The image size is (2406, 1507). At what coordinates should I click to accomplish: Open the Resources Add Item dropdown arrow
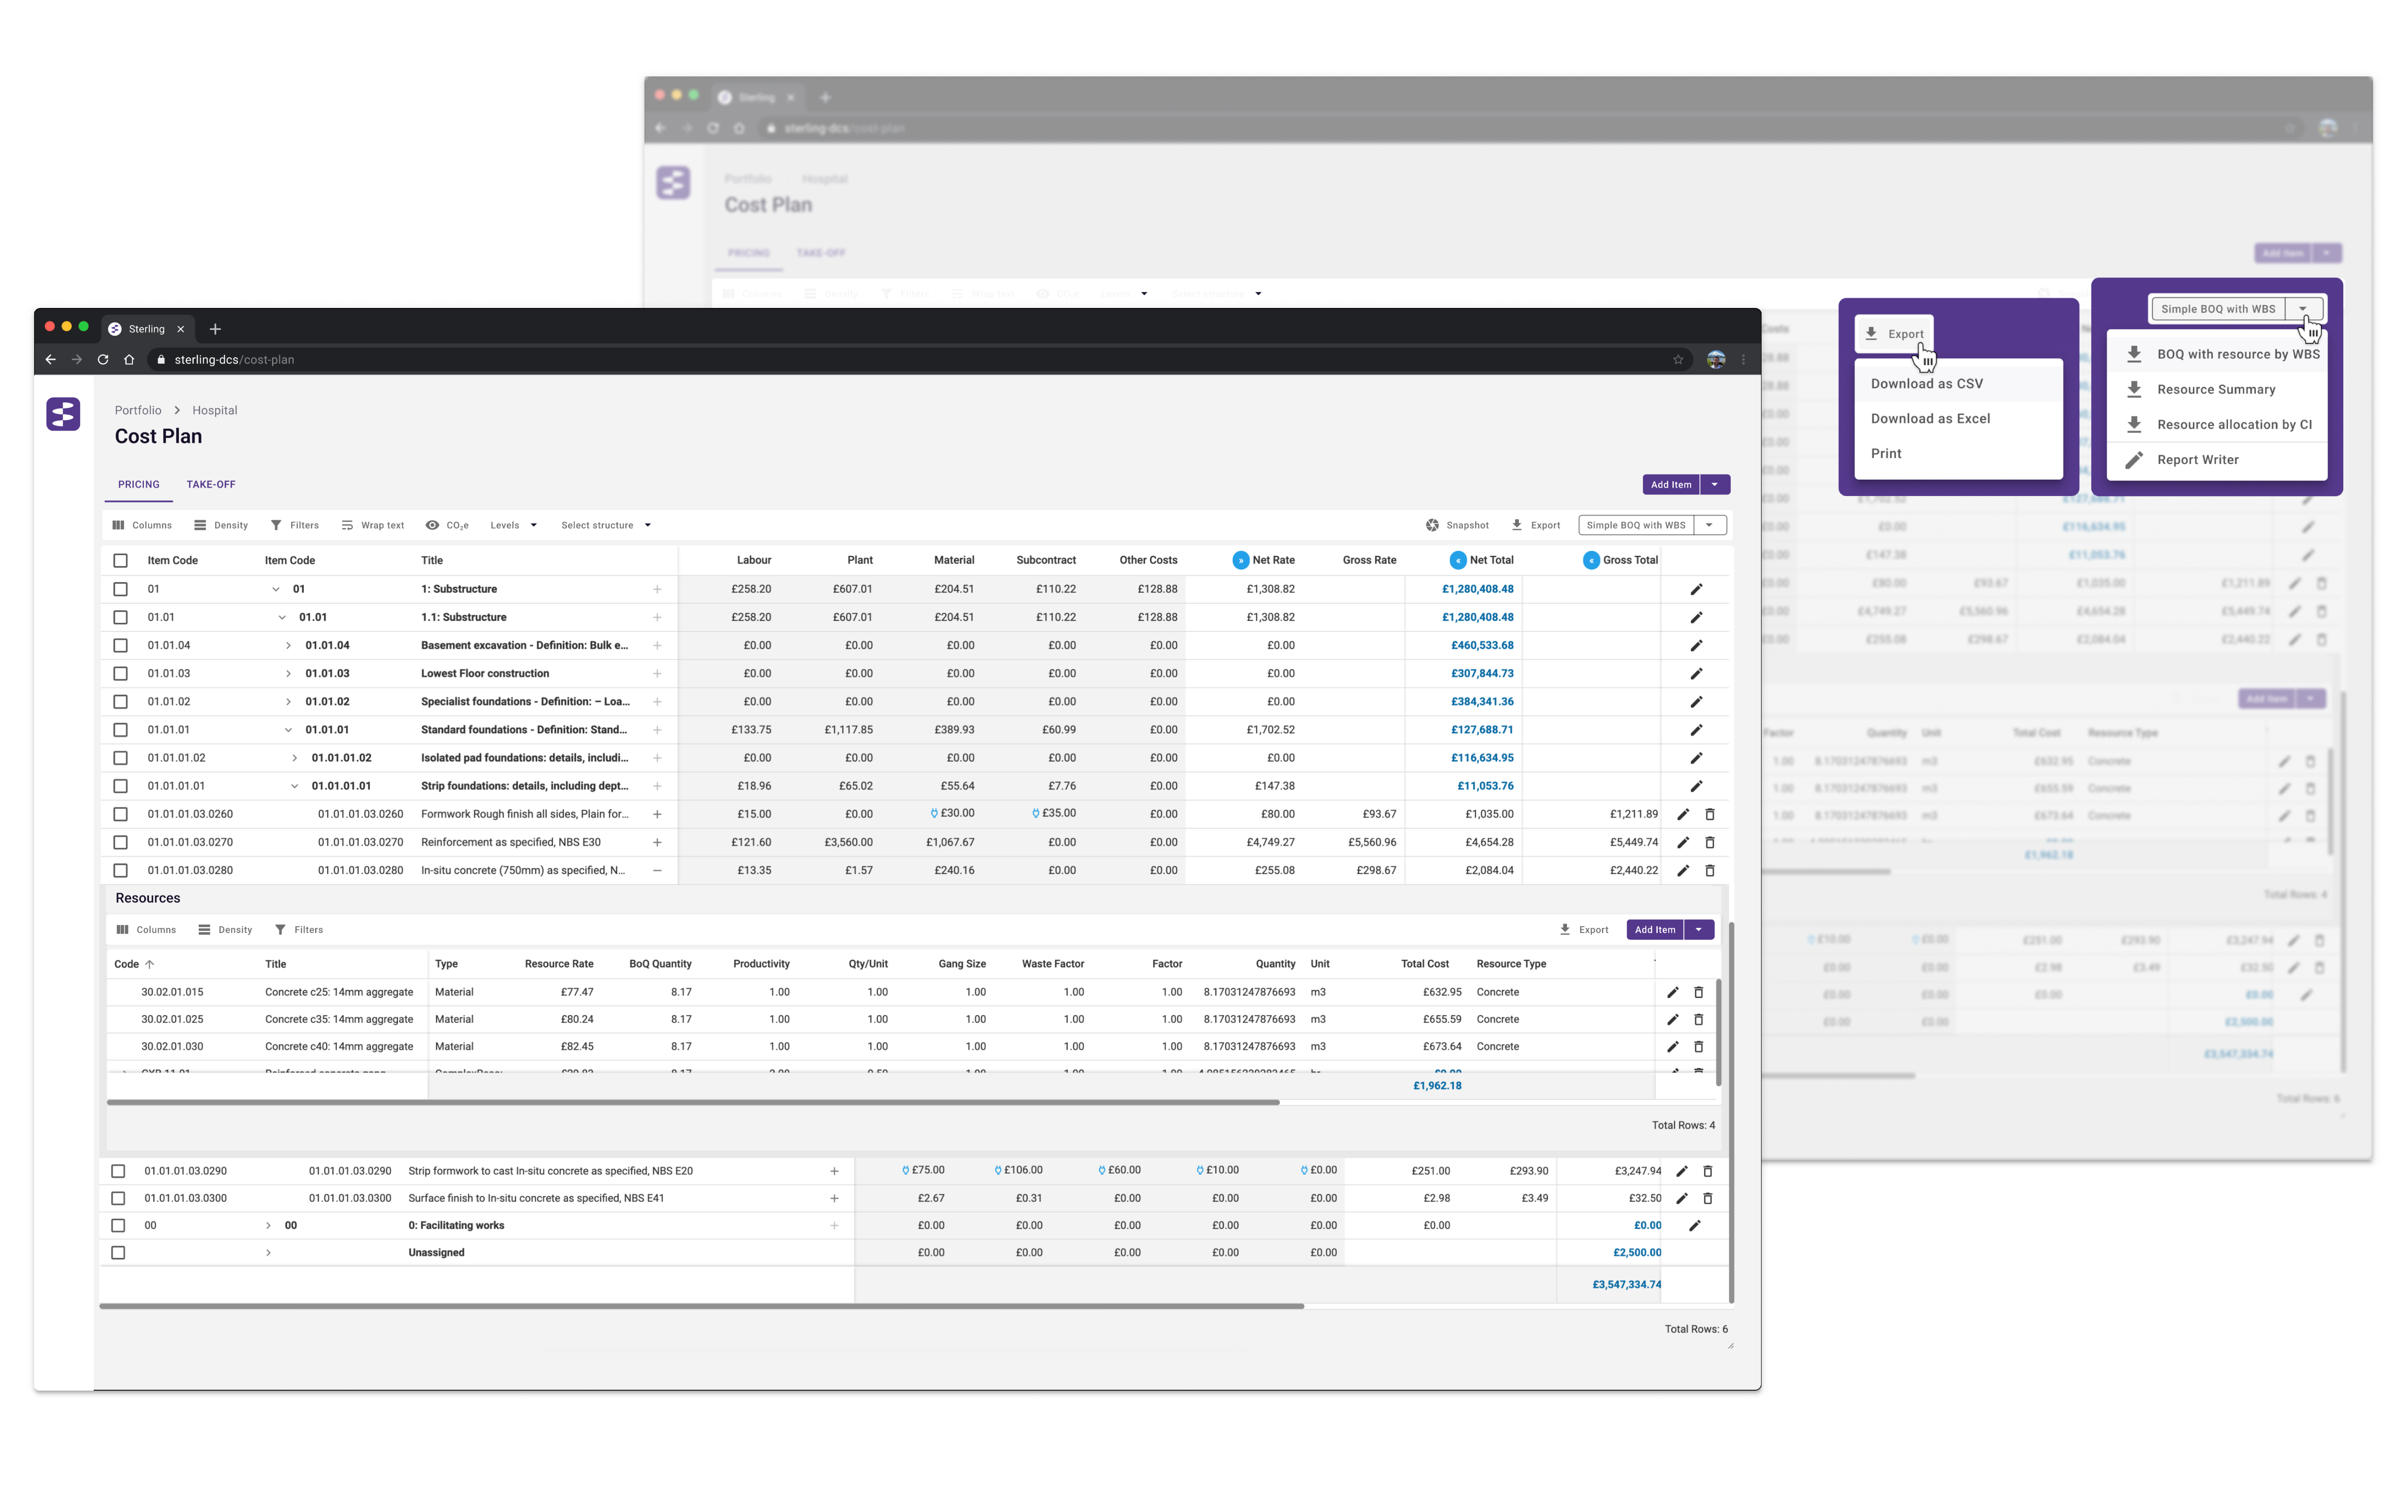coord(1699,930)
